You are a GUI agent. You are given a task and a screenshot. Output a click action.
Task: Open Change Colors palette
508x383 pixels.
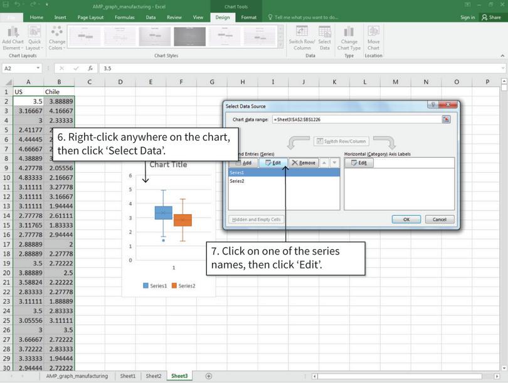click(x=57, y=38)
